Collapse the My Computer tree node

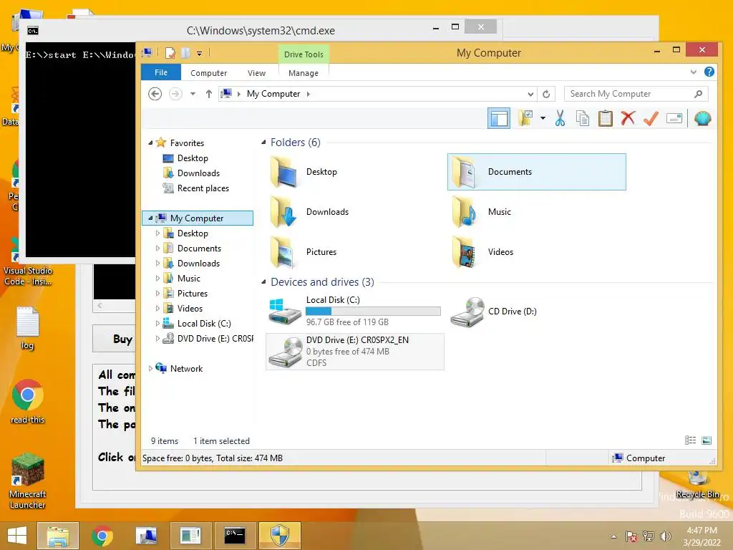coord(150,218)
